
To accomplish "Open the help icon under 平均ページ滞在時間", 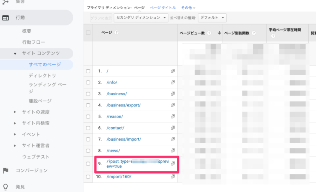I will [x=273, y=36].
